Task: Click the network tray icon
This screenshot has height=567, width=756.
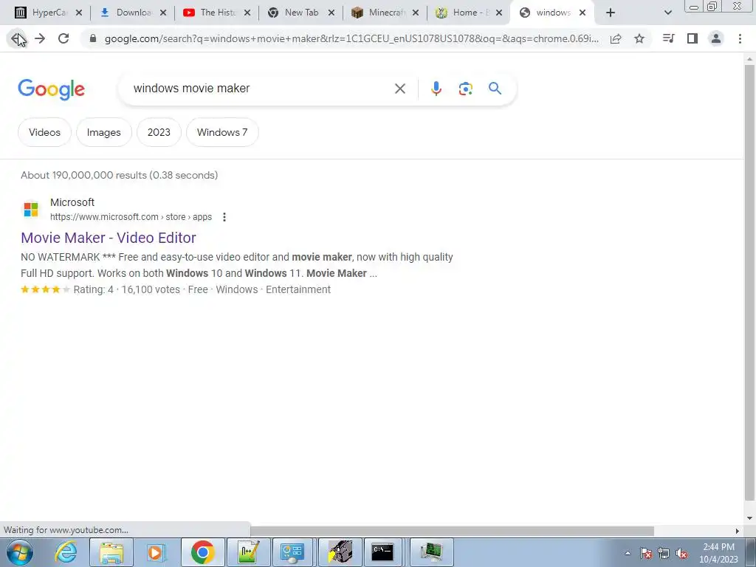Action: pos(664,553)
